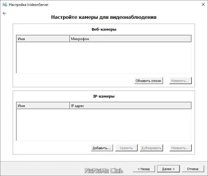Screen dimensions: 208x176
Task: Proceed with 'Далее >' button
Action: pyautogui.click(x=168, y=169)
